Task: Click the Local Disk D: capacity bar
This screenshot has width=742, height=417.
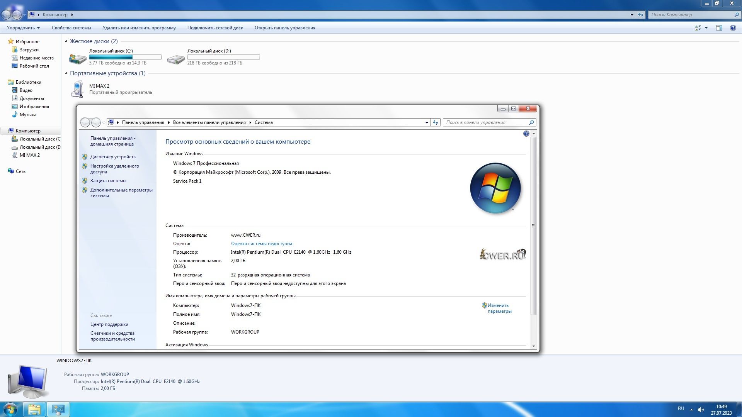Action: click(x=223, y=57)
